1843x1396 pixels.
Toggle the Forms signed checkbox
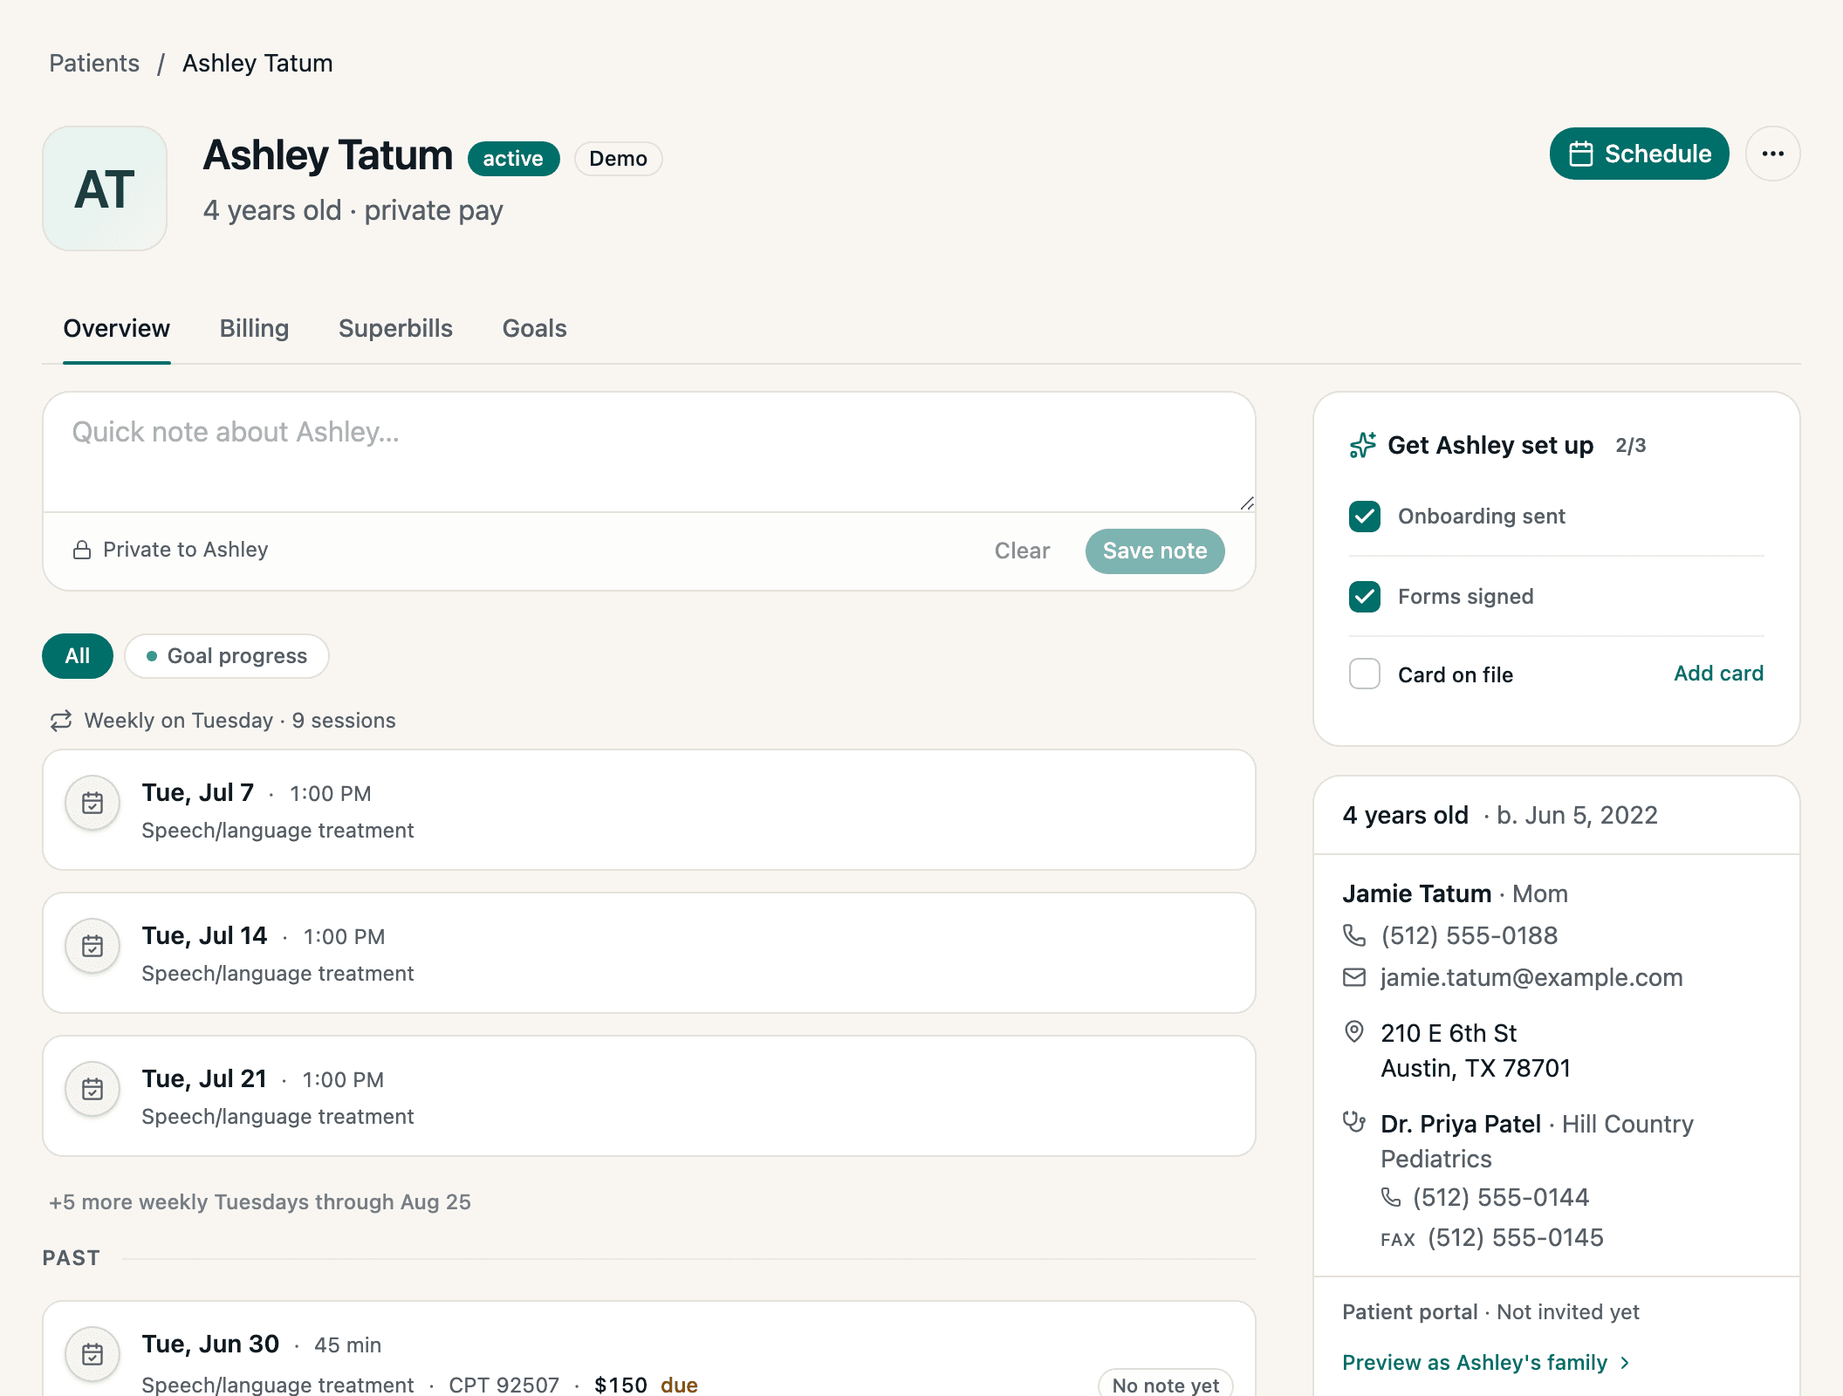(x=1365, y=597)
